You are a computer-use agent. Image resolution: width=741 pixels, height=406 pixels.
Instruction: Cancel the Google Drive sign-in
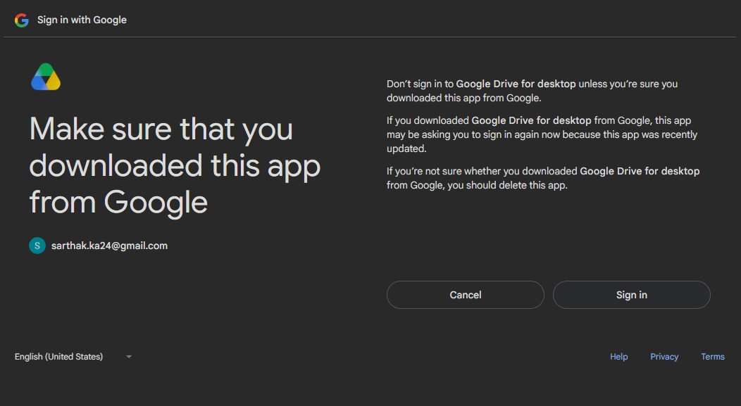(465, 295)
